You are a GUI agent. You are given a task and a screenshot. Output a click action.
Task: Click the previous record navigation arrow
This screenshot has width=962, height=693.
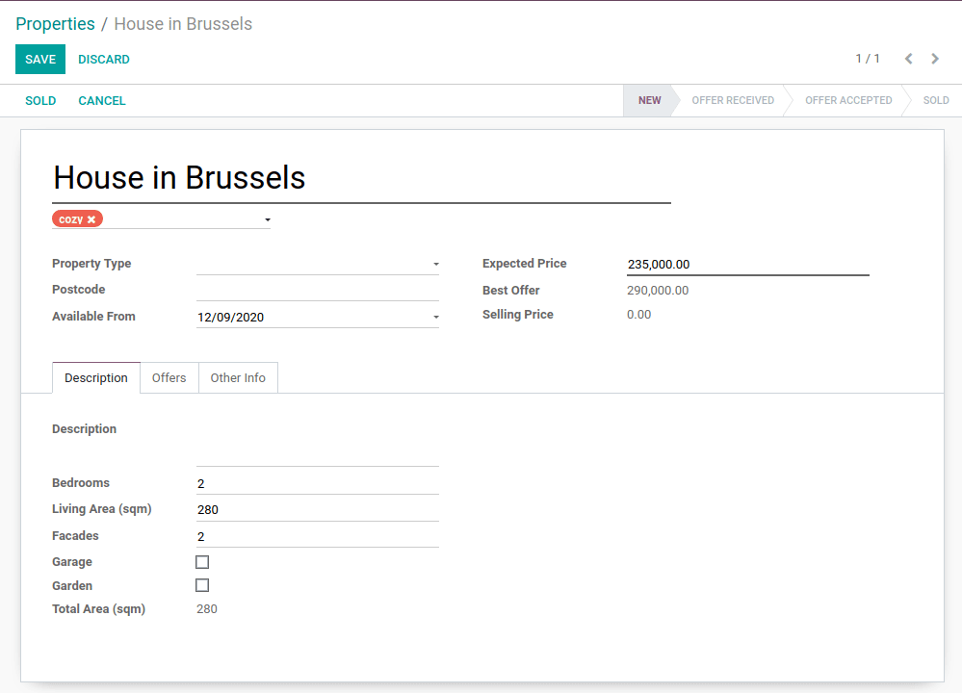point(908,59)
